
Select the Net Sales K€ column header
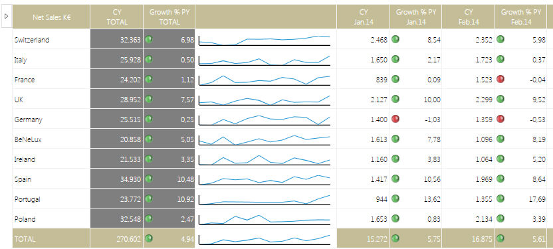pos(51,17)
